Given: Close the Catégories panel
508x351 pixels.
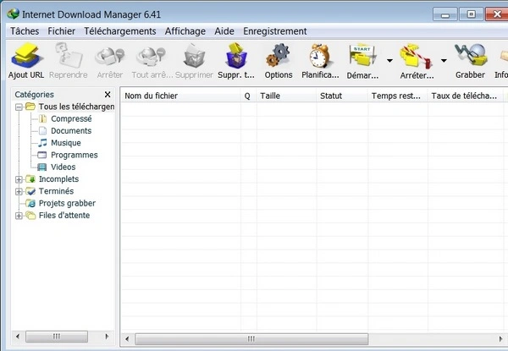Looking at the screenshot, I should point(108,95).
